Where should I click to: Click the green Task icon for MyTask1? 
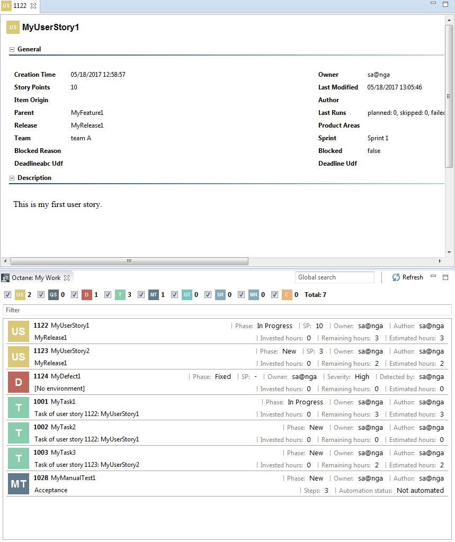18,408
